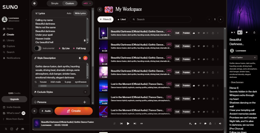260x133 pixels.
Task: Select Write Lyrics mode
Action: point(80,13)
